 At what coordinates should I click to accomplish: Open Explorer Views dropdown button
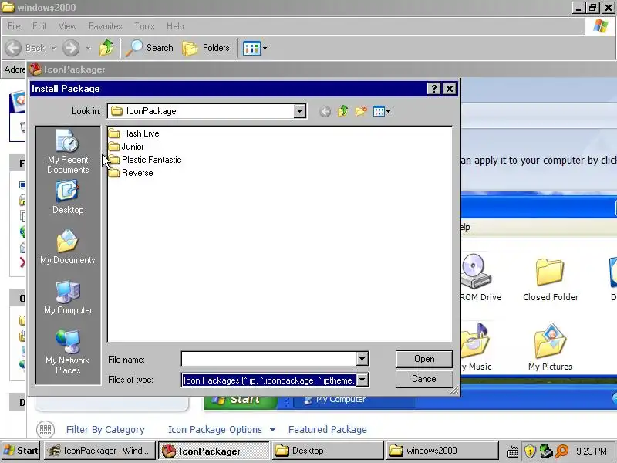pos(255,49)
